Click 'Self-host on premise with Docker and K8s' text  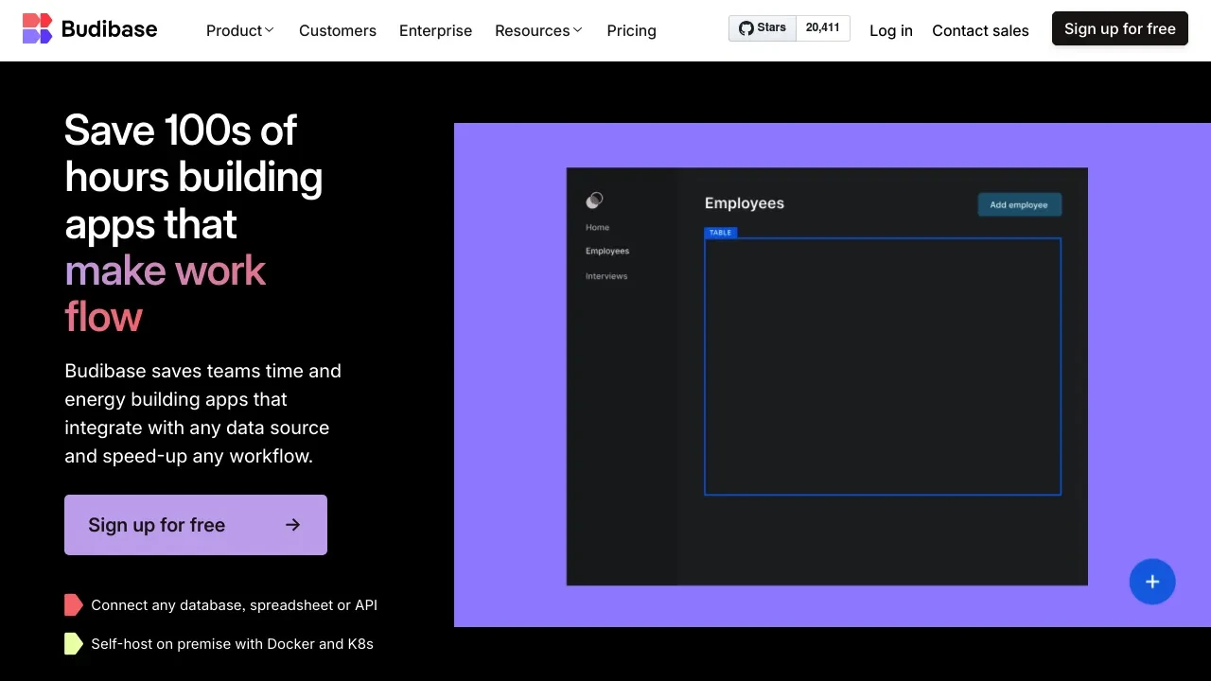point(232,644)
